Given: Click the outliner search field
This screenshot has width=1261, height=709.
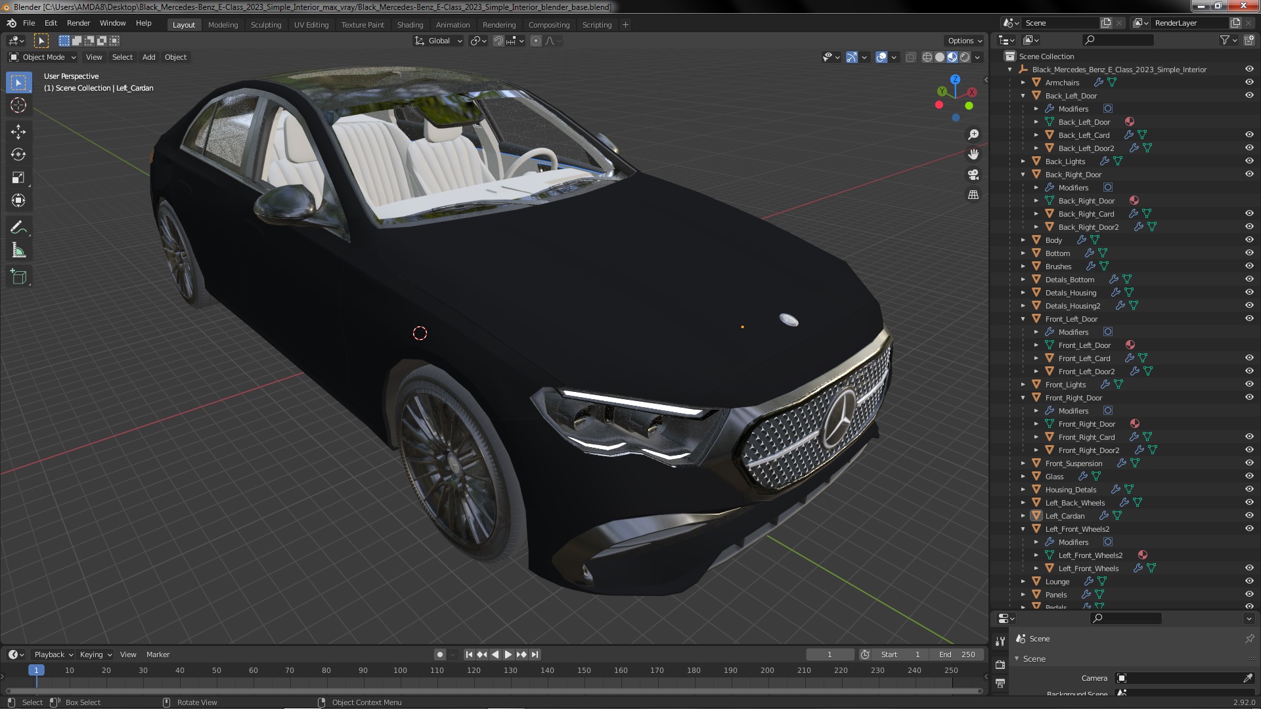Looking at the screenshot, I should (x=1118, y=40).
